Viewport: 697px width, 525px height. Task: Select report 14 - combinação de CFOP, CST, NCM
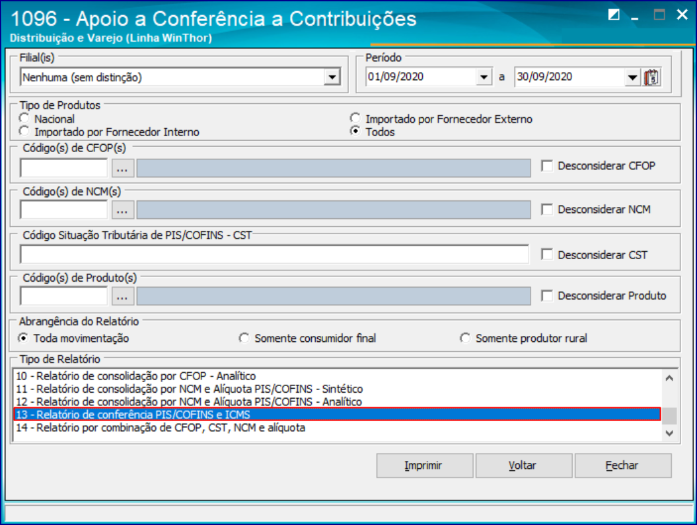(x=338, y=428)
